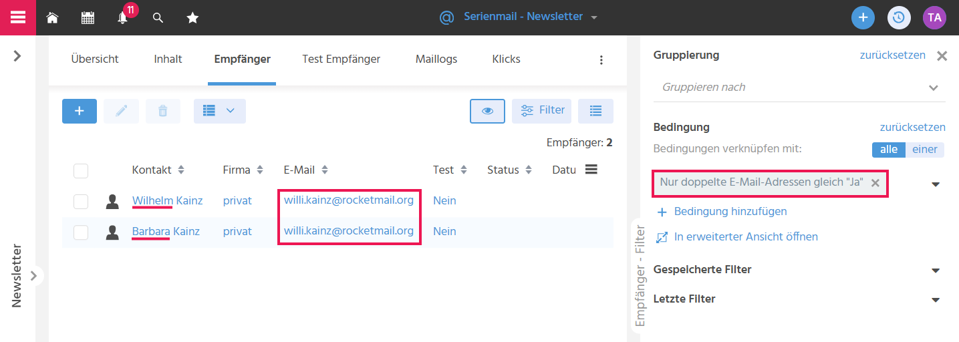
Task: Select 'alle' condition linking option
Action: (889, 150)
